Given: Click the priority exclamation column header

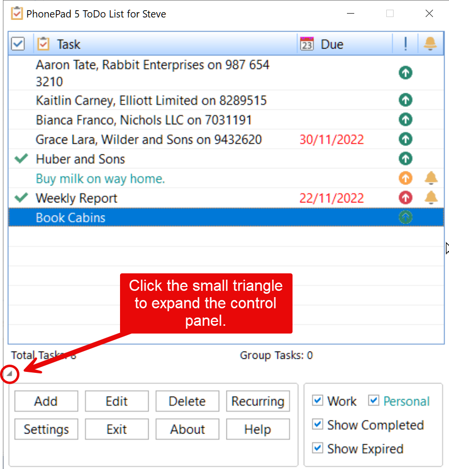Looking at the screenshot, I should click(x=405, y=44).
